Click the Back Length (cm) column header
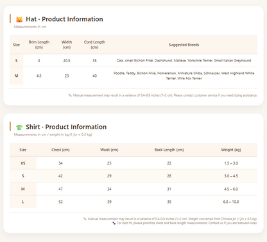Screen dimensions: 267x242 pyautogui.click(x=169, y=150)
